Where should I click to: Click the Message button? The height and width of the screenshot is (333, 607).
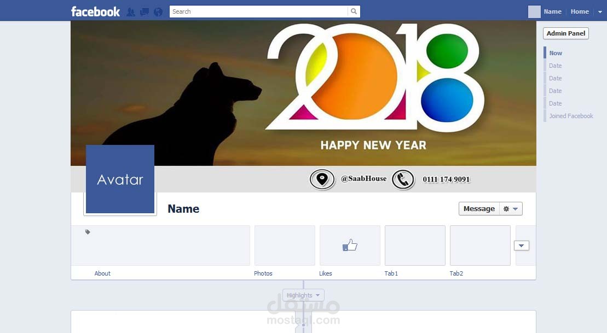(x=479, y=209)
